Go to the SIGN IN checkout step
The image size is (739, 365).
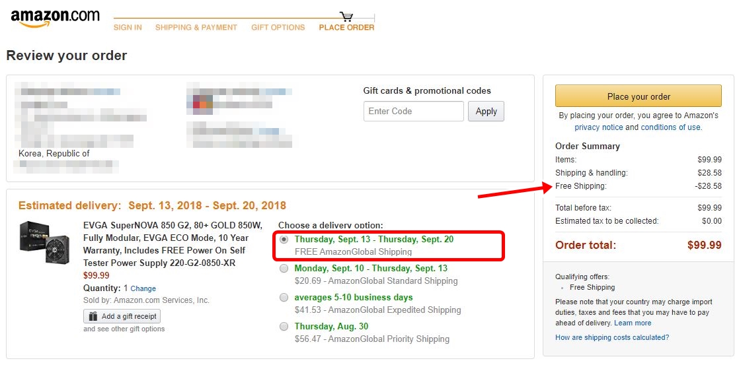point(128,28)
